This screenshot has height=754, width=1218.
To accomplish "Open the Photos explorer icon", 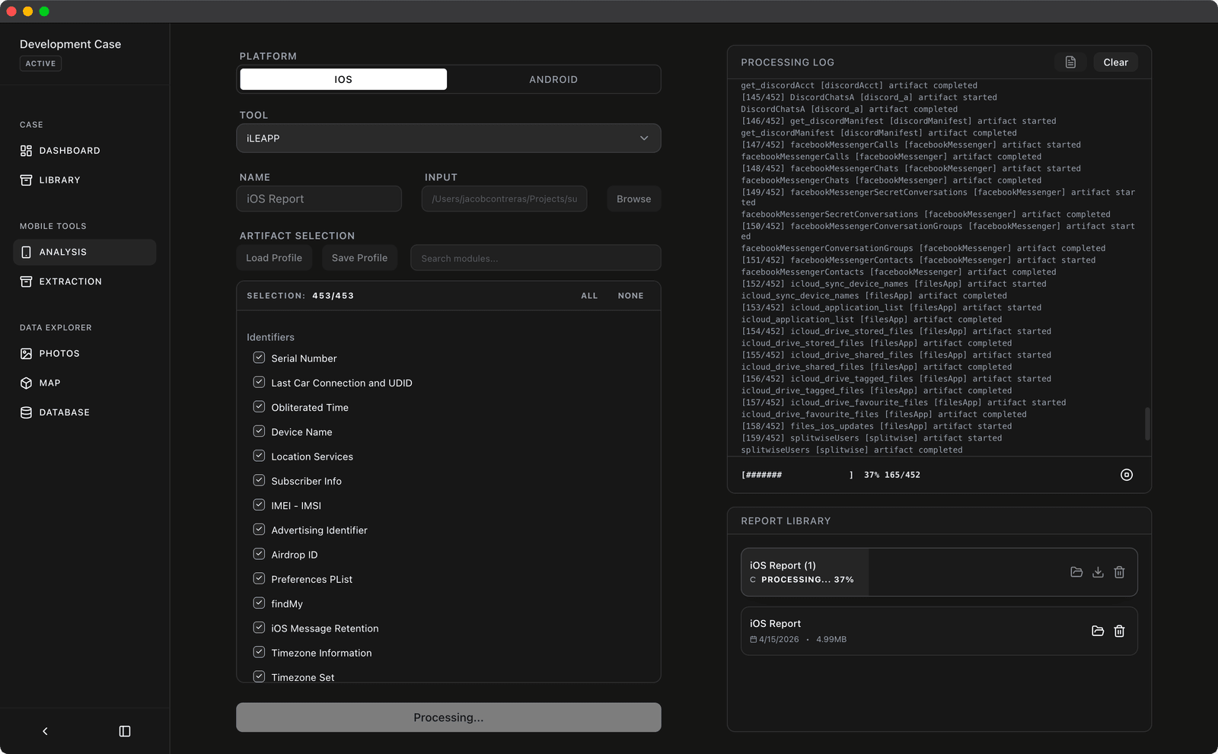I will click(x=26, y=354).
